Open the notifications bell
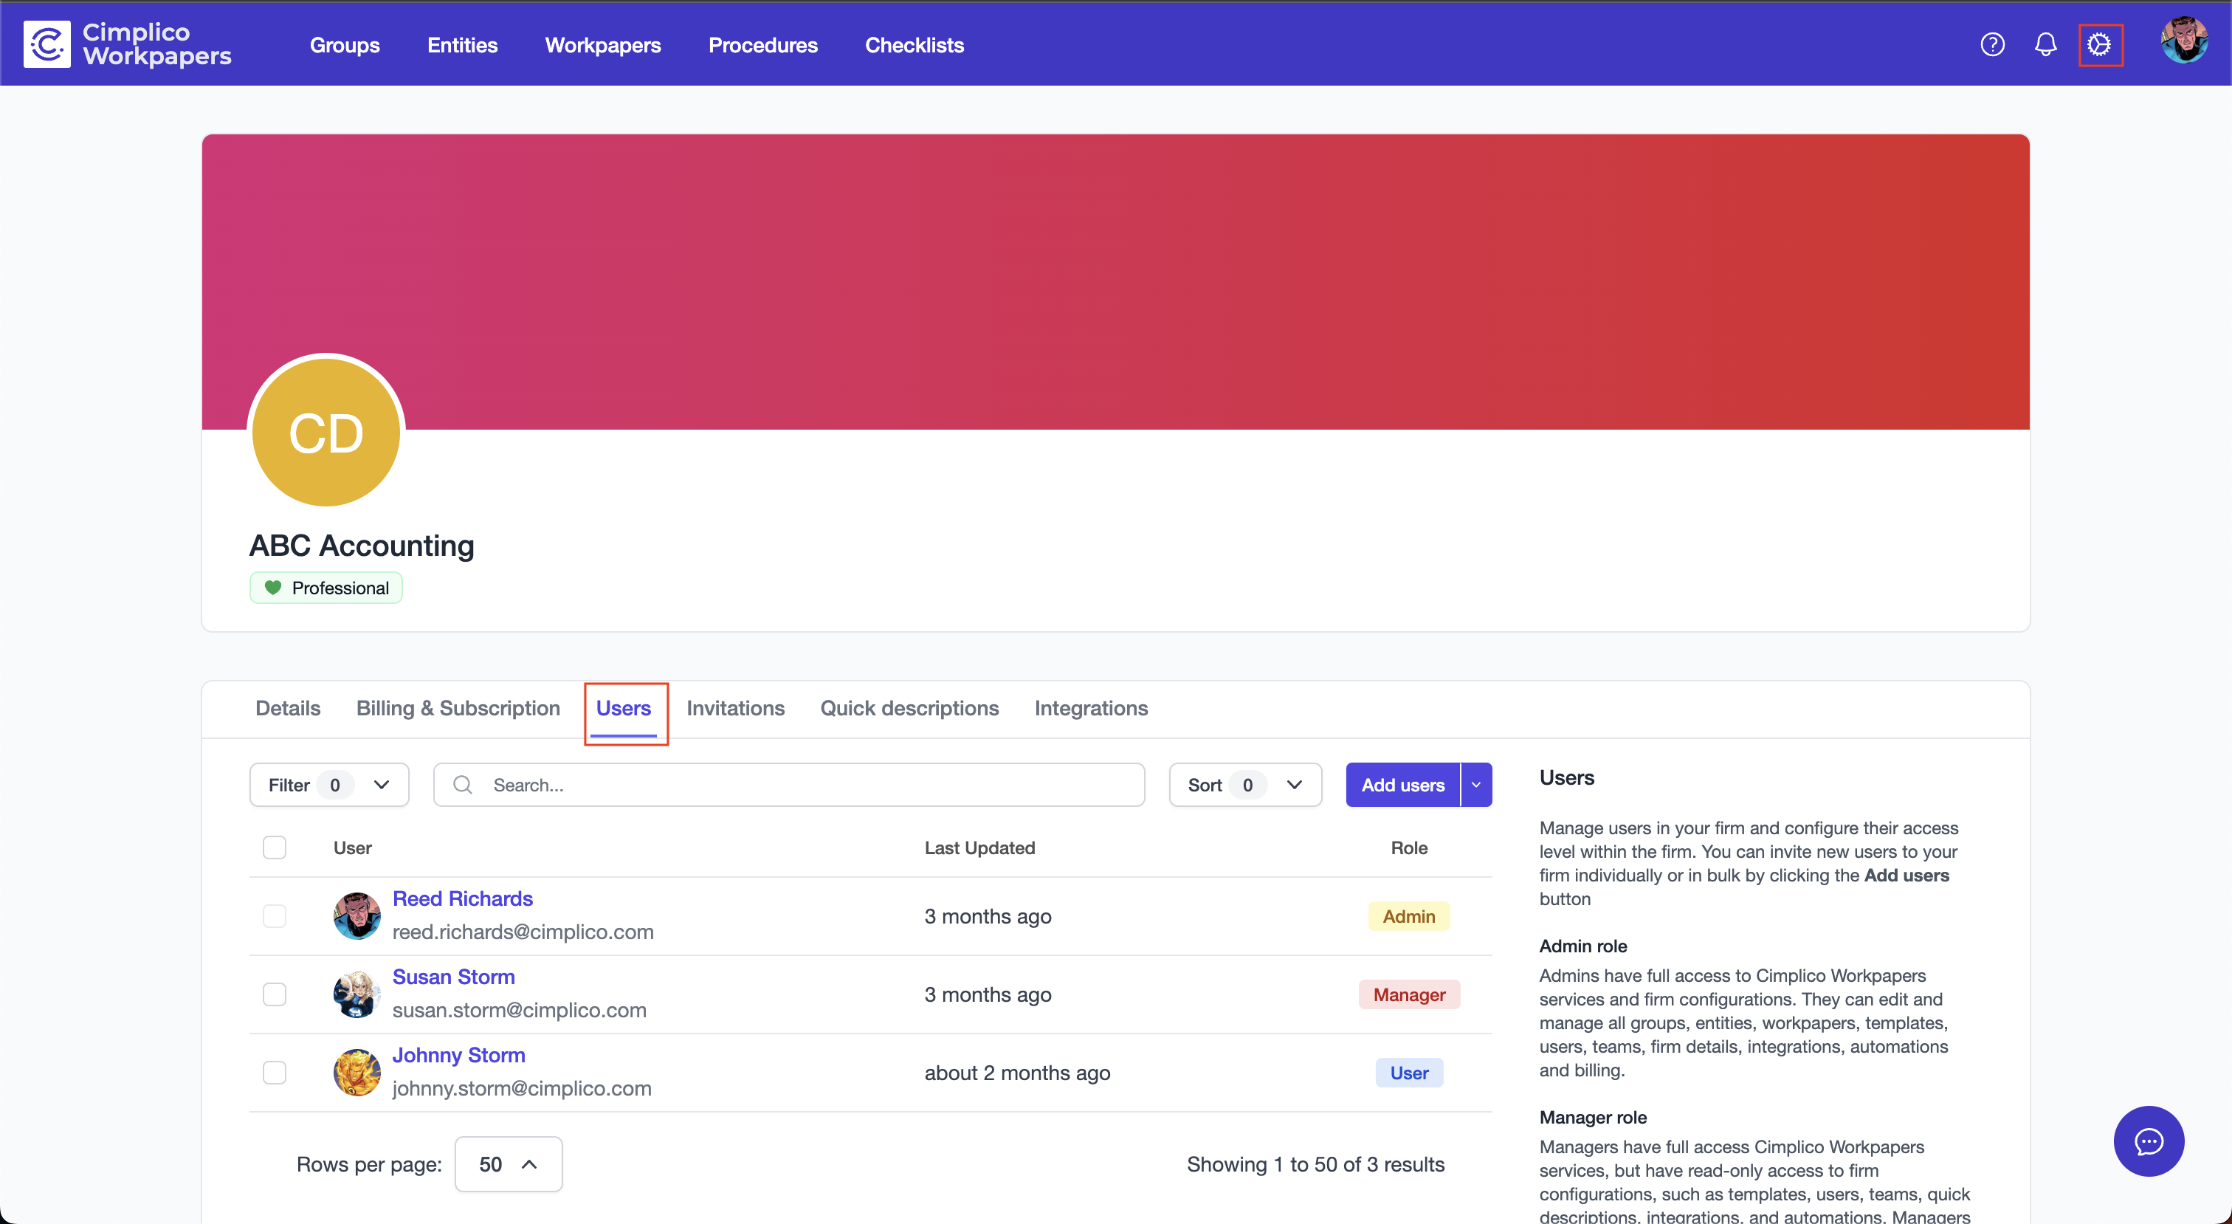The height and width of the screenshot is (1224, 2232). pyautogui.click(x=2045, y=44)
